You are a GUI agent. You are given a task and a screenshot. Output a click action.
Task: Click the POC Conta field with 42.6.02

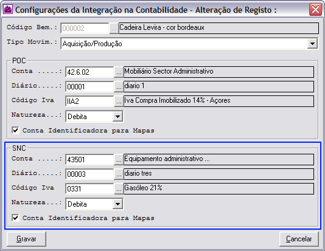(89, 72)
